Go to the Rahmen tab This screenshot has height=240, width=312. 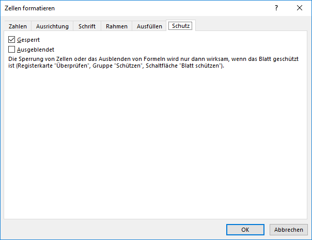click(116, 26)
